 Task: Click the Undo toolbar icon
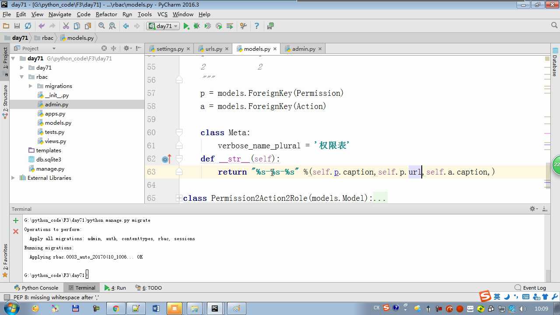click(42, 26)
